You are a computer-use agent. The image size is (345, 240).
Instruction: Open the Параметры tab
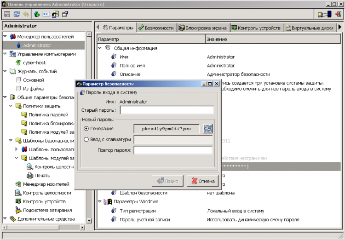pyautogui.click(x=119, y=28)
